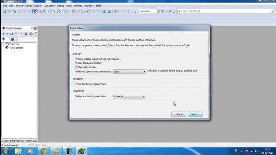Open the Editor menu

pyautogui.click(x=28, y=6)
